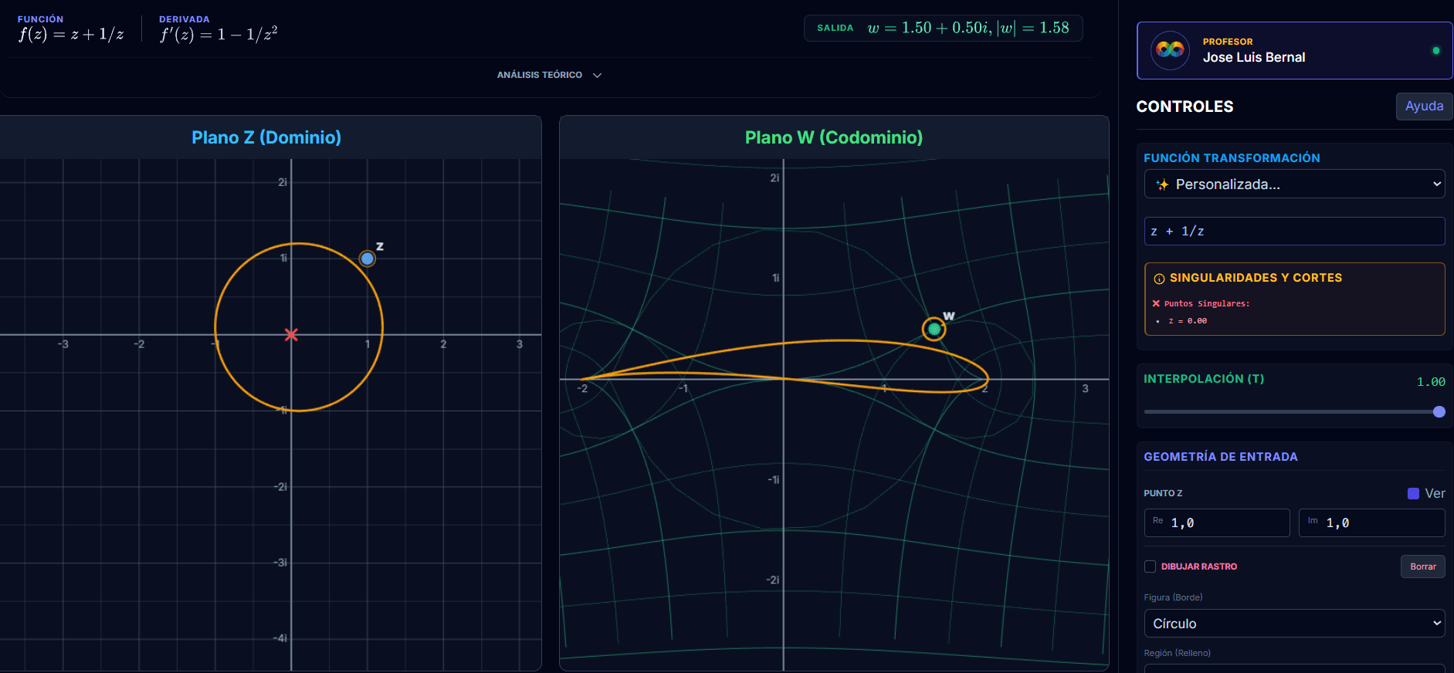Image resolution: width=1454 pixels, height=673 pixels.
Task: Click the Borrar button
Action: pyautogui.click(x=1422, y=566)
